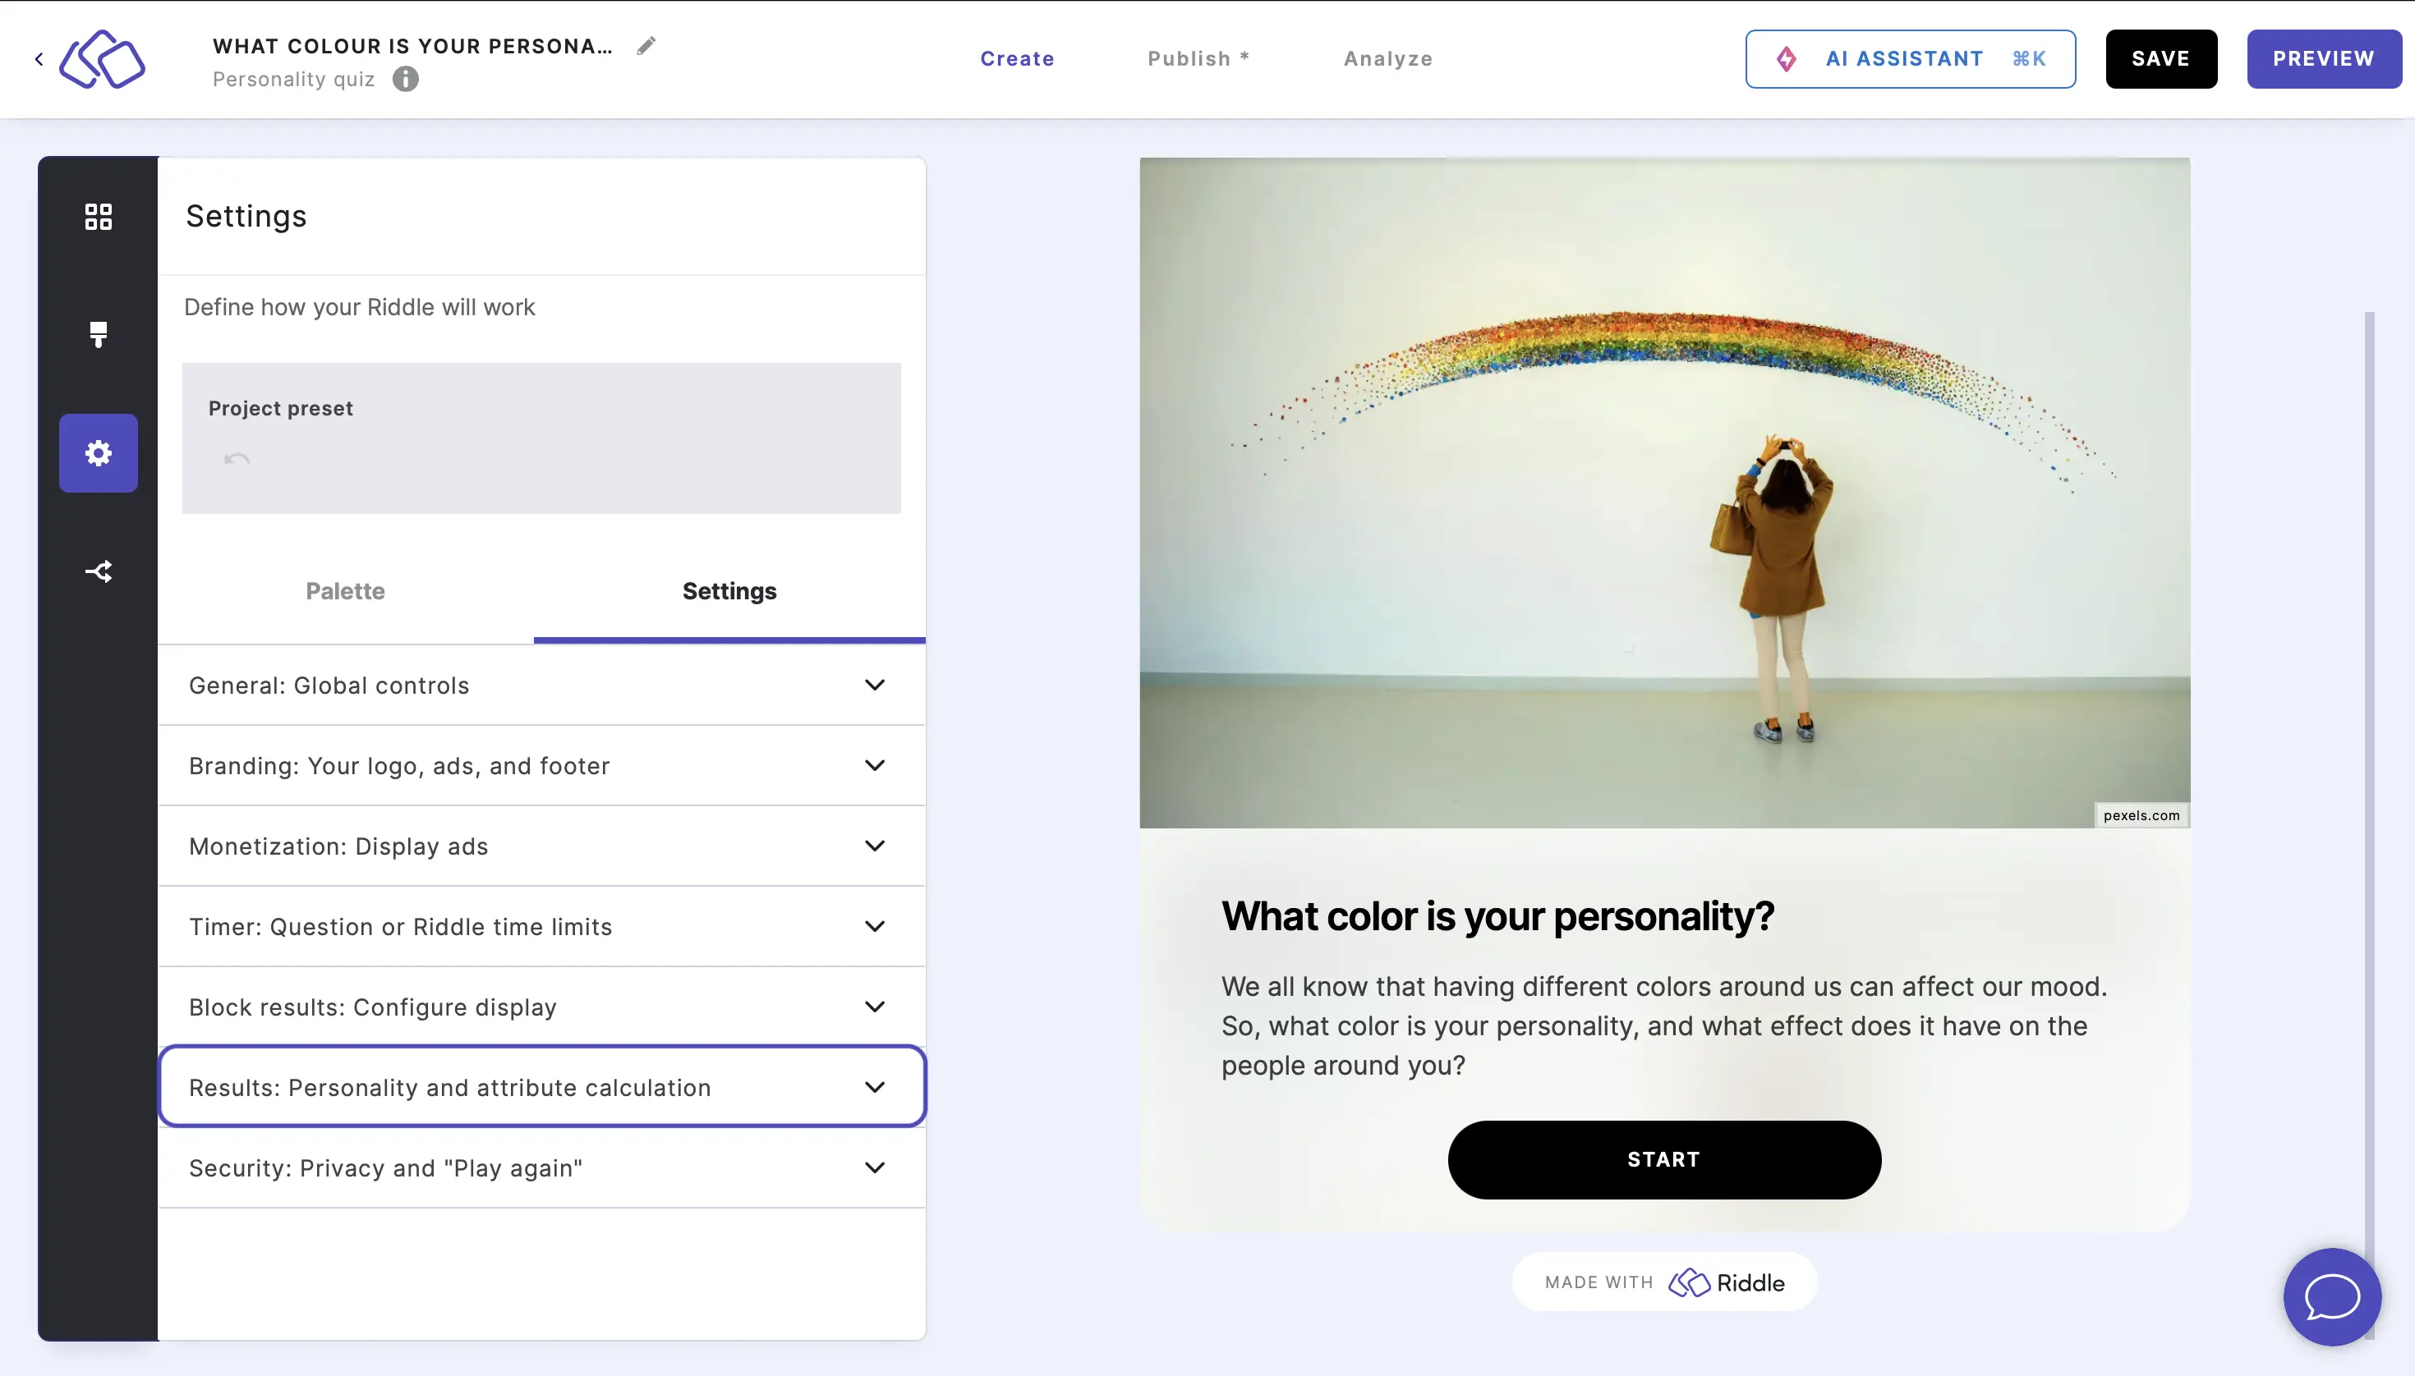Click the share icon in sidebar
Viewport: 2415px width, 1376px height.
(98, 571)
